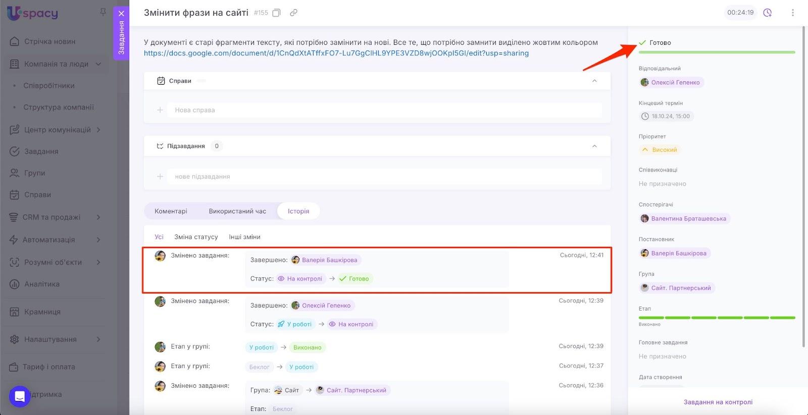Image resolution: width=808 pixels, height=415 pixels.
Task: Open the Сайт. Партнерський group chip
Action: point(677,288)
